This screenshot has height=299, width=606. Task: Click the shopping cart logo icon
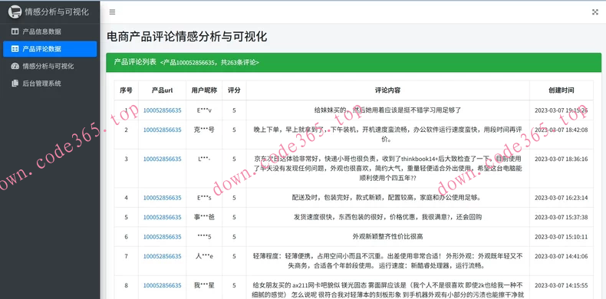click(x=15, y=11)
